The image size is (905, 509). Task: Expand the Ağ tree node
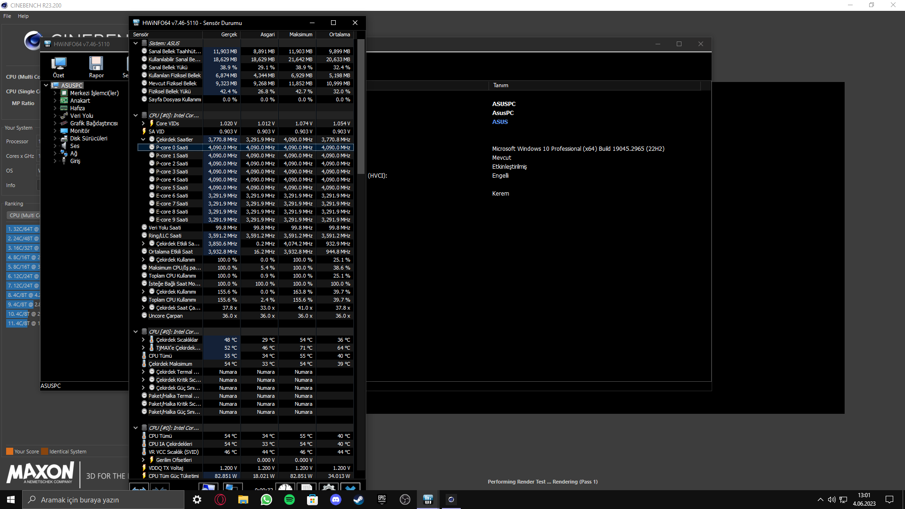[55, 153]
